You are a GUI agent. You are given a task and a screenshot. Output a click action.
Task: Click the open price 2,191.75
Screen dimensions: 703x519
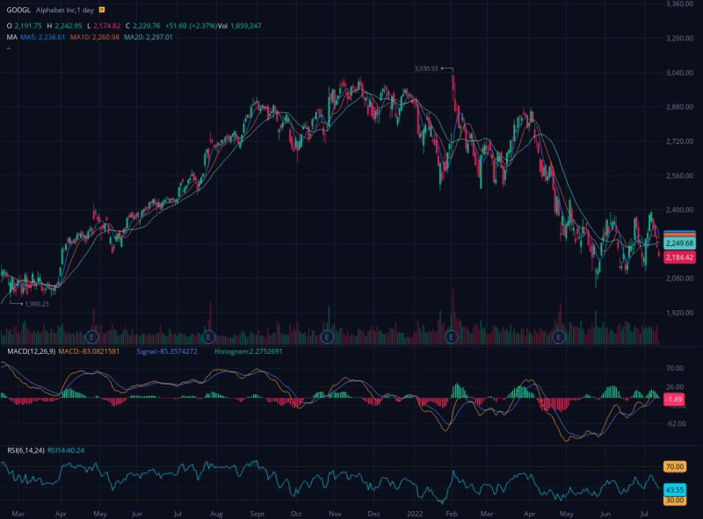(x=28, y=26)
